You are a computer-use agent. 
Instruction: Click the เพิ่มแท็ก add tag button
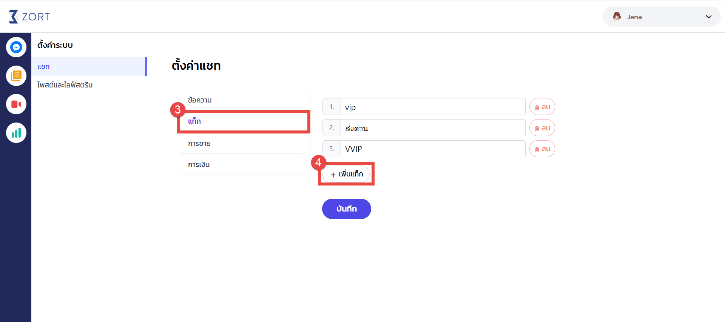click(346, 174)
